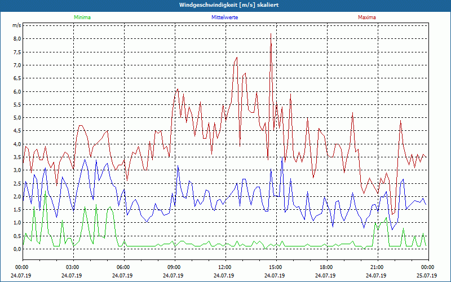451x282 pixels.
Task: Click the 21:00 time label on x-axis
Action: (x=378, y=267)
